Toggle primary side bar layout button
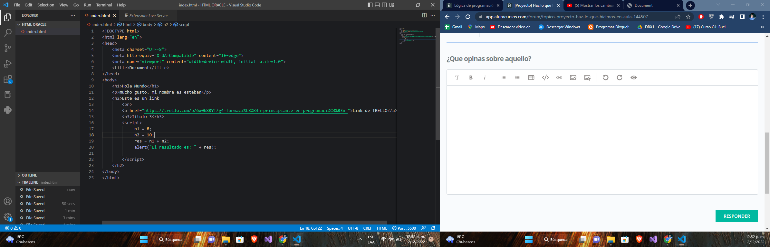 (370, 5)
